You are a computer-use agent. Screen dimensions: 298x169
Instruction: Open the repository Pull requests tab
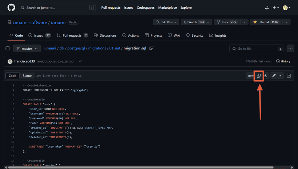click(72, 36)
